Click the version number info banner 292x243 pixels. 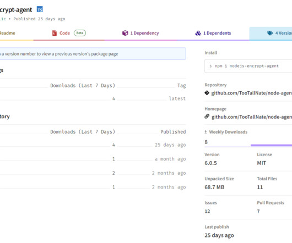[93, 54]
